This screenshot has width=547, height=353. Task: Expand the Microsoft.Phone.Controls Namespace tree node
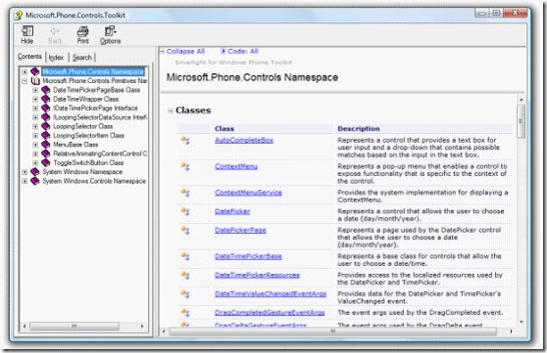pos(25,71)
